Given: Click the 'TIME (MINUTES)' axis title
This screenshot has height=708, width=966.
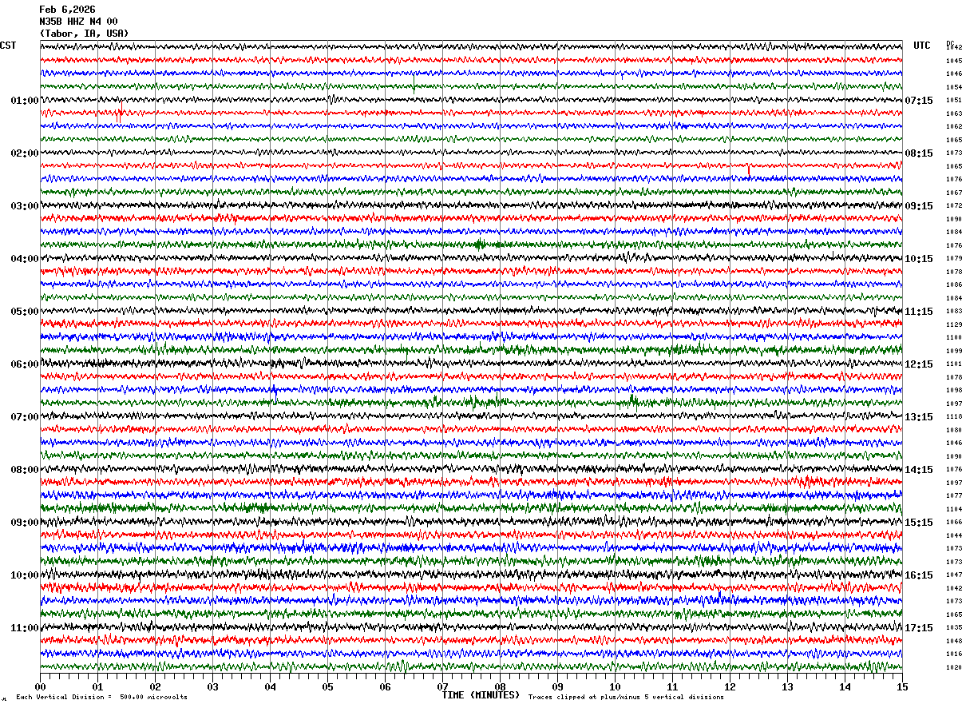Looking at the screenshot, I should coord(481,695).
